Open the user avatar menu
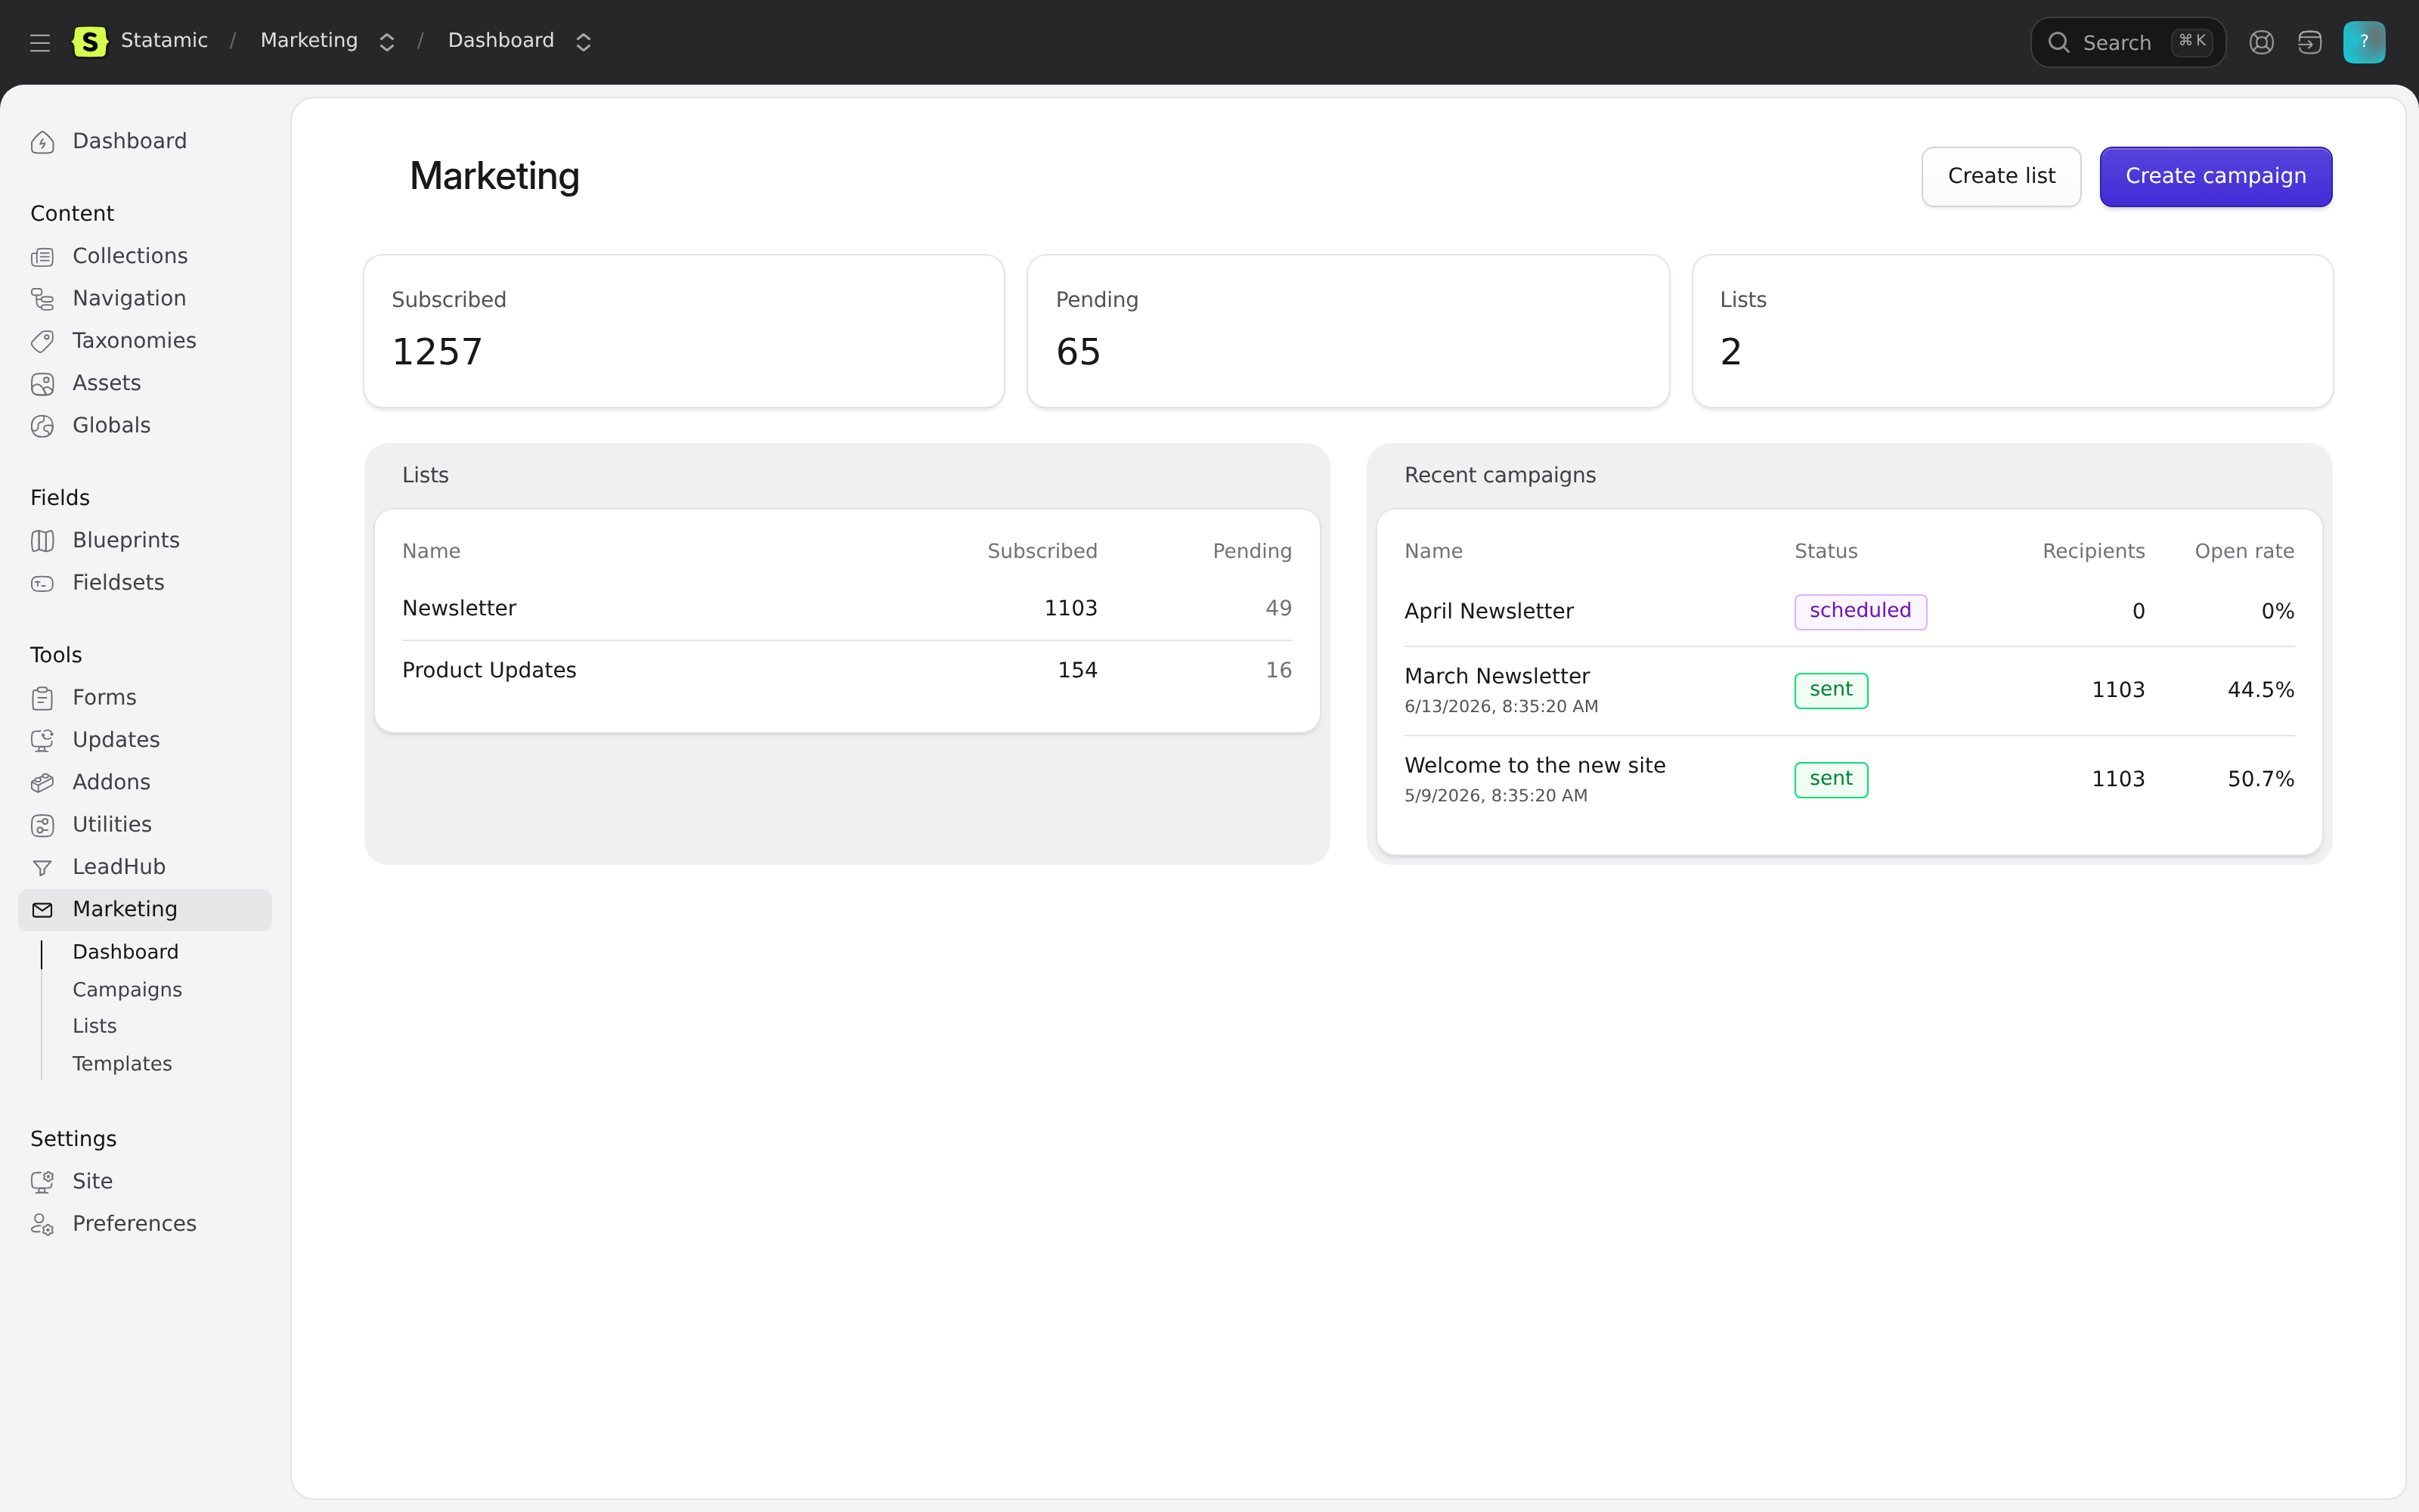Screen dimensions: 2419x1512 (x=2364, y=42)
